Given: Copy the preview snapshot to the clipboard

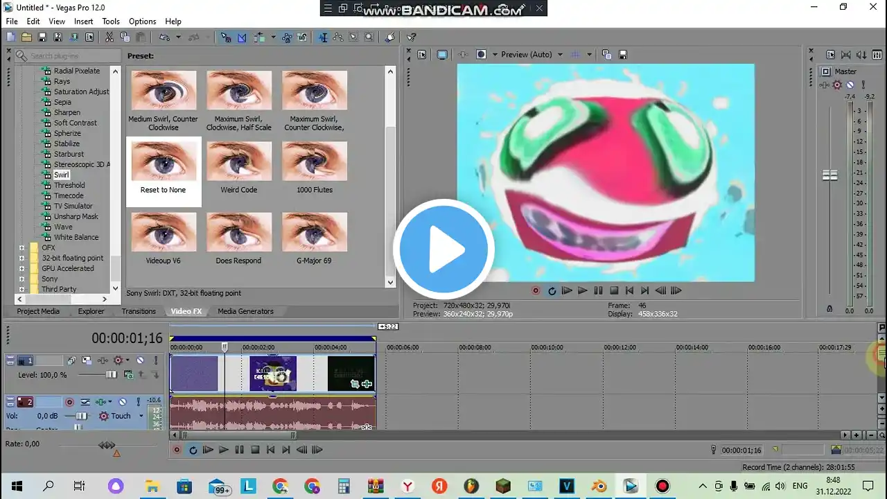Looking at the screenshot, I should pos(606,55).
